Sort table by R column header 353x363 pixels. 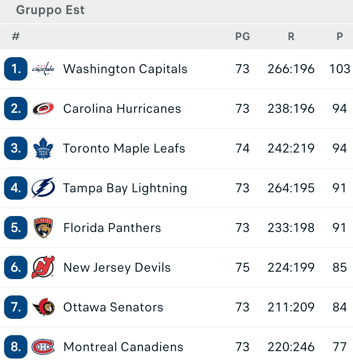(x=291, y=36)
